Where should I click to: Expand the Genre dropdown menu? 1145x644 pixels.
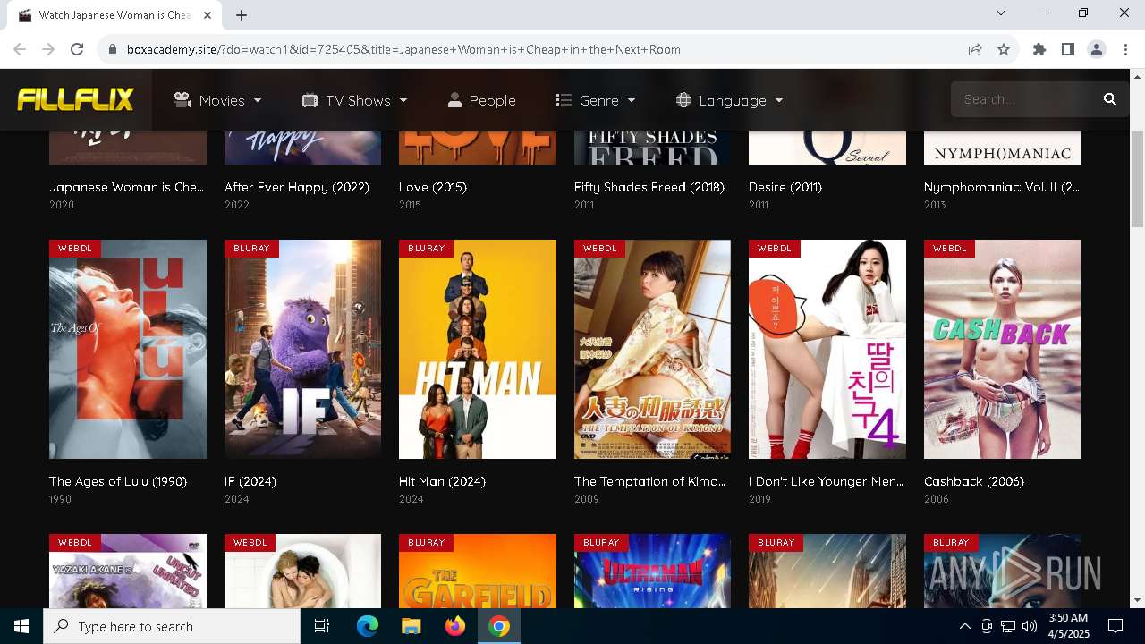596,100
